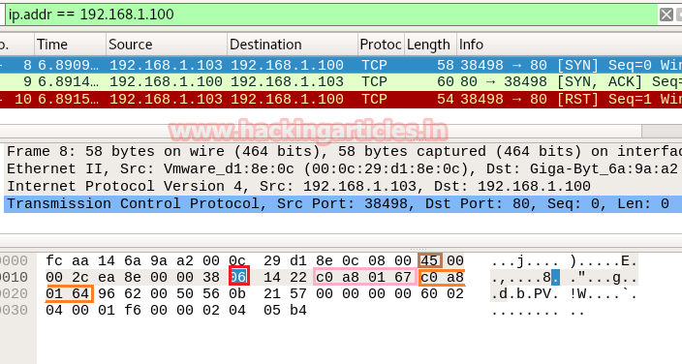Select packet 8 with SYN flag
682x364 pixels.
(341, 65)
